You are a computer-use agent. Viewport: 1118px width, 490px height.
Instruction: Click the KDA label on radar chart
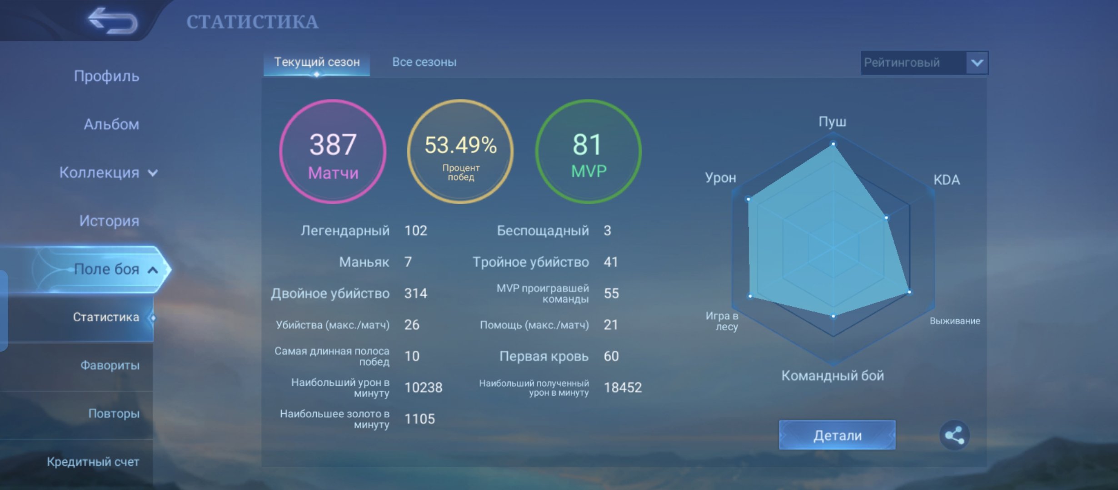[x=947, y=180]
